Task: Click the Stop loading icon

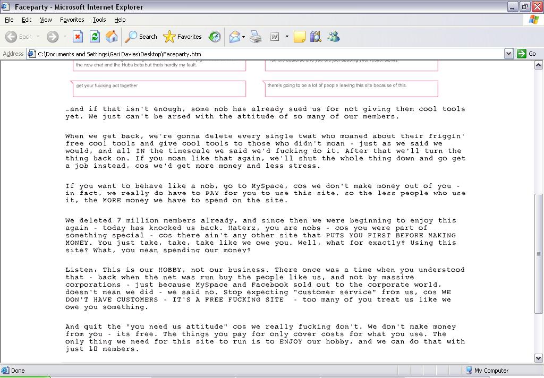Action: (x=78, y=37)
